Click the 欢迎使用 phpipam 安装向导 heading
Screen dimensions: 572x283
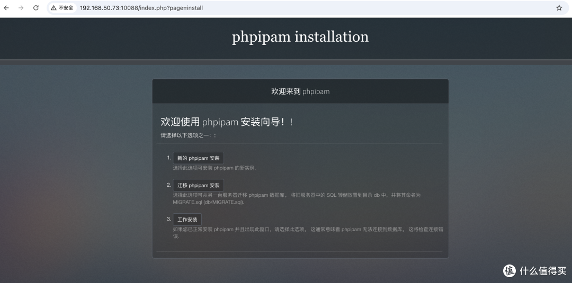pyautogui.click(x=227, y=122)
